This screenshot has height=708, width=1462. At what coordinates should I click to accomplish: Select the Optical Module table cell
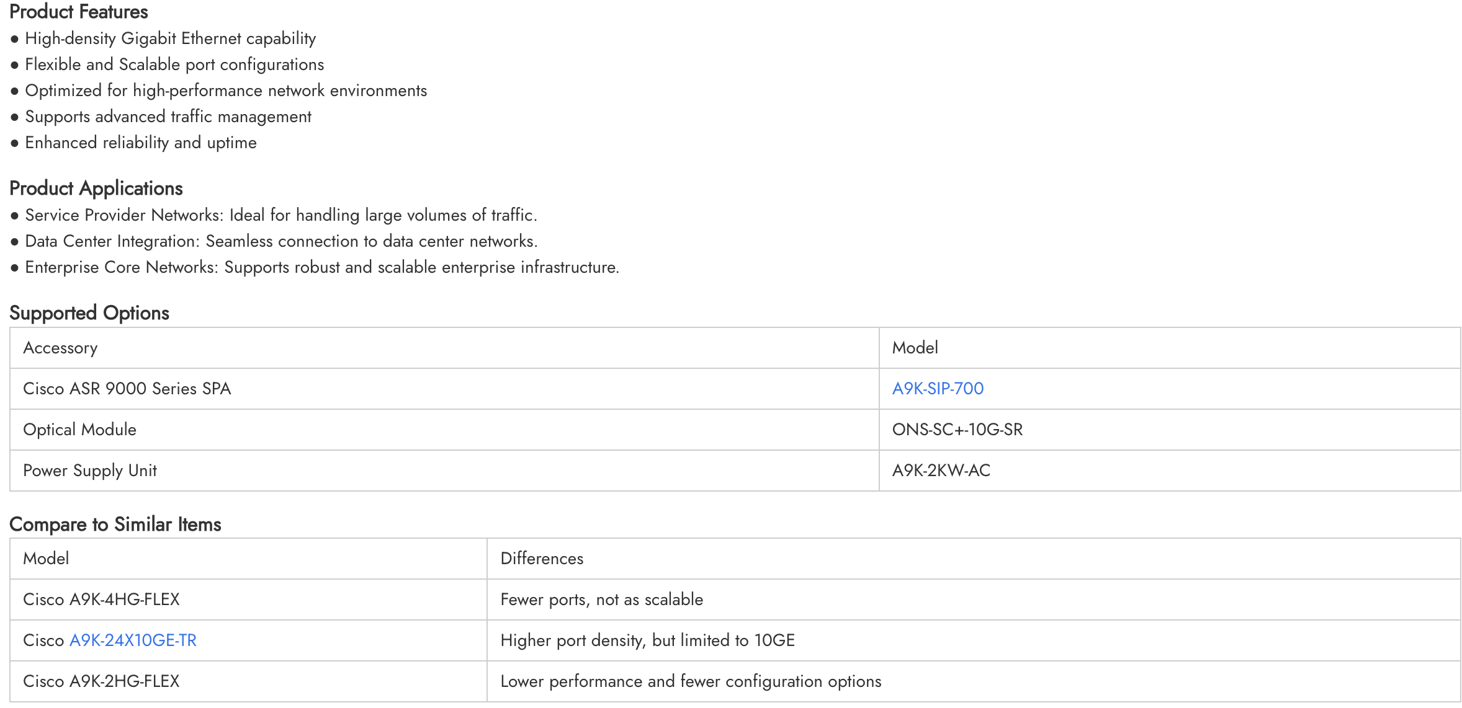click(x=80, y=430)
